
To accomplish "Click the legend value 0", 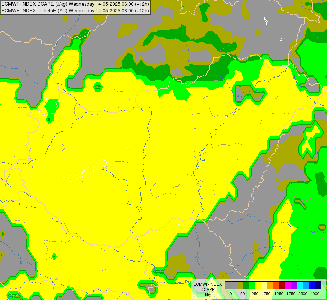I will pyautogui.click(x=231, y=294).
